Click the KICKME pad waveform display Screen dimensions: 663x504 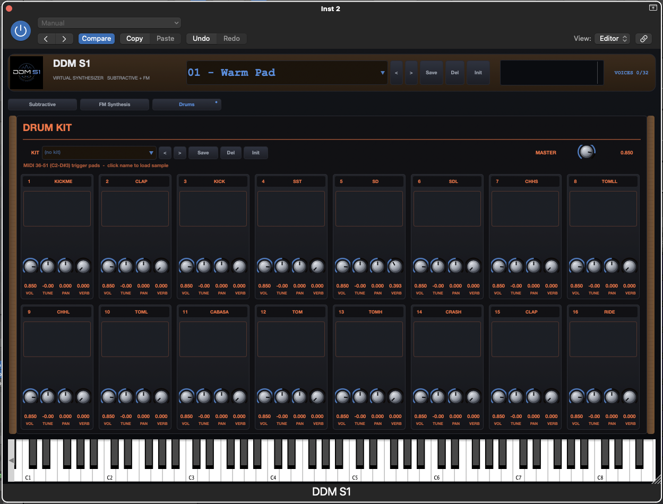coord(57,209)
